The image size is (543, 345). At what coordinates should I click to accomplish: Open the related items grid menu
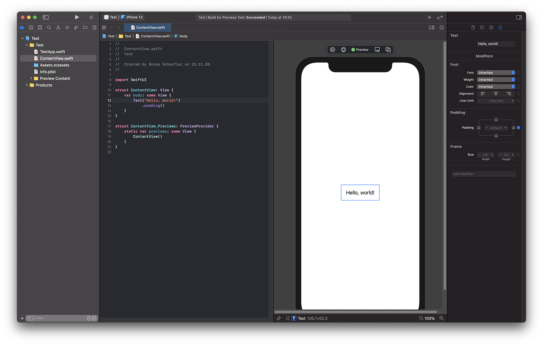tap(104, 28)
